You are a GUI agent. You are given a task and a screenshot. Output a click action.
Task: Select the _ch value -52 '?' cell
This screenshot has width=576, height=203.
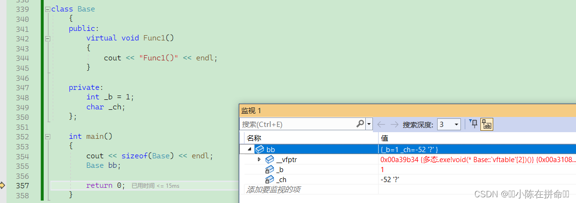click(477, 179)
